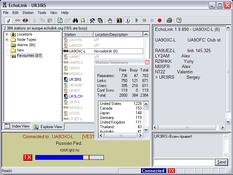Click the hand Busy toolbar icon
The image size is (233, 175).
click(x=110, y=21)
